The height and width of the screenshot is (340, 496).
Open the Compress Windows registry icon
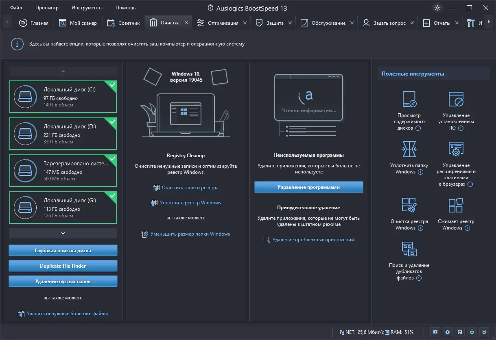click(456, 205)
